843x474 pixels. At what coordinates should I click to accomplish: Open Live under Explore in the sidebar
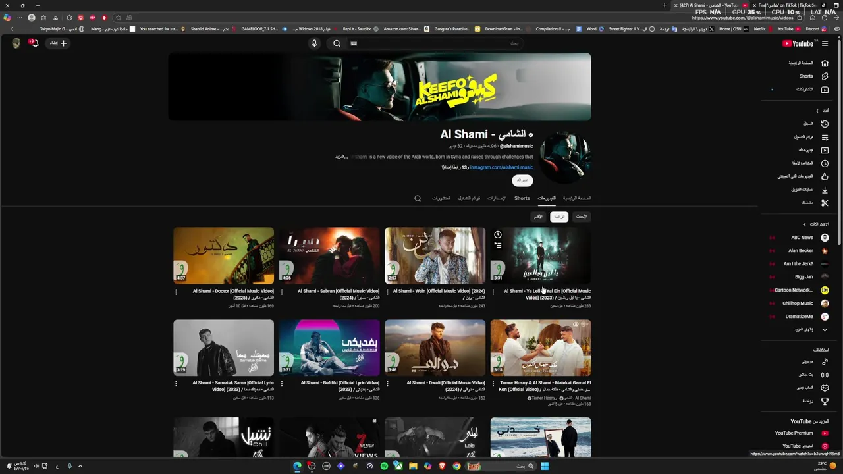813,375
